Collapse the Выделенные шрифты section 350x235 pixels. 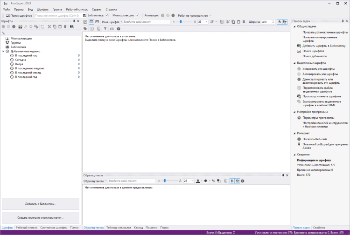(294, 63)
